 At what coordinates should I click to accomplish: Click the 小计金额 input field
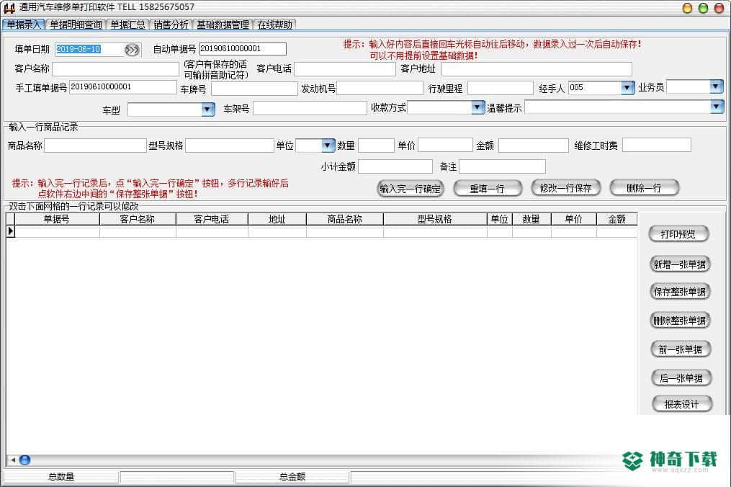tap(395, 166)
